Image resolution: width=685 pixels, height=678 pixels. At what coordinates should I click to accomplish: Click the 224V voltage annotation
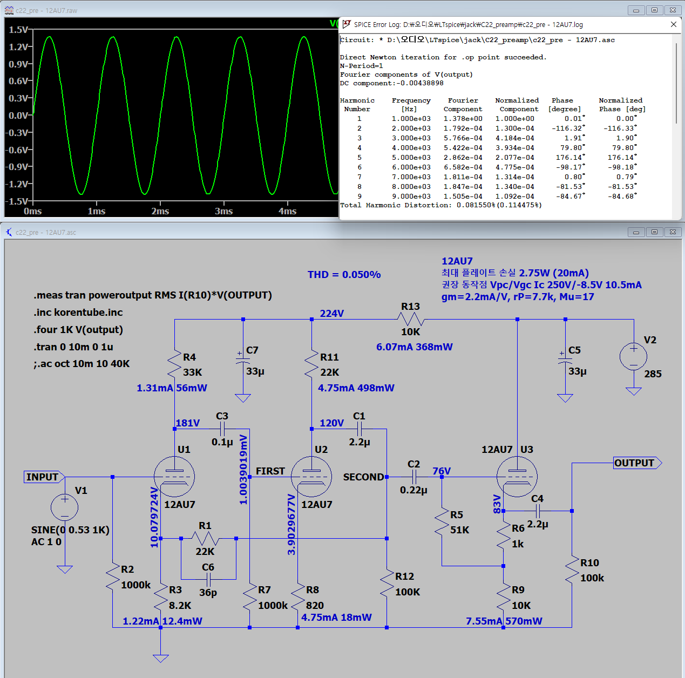(x=332, y=314)
